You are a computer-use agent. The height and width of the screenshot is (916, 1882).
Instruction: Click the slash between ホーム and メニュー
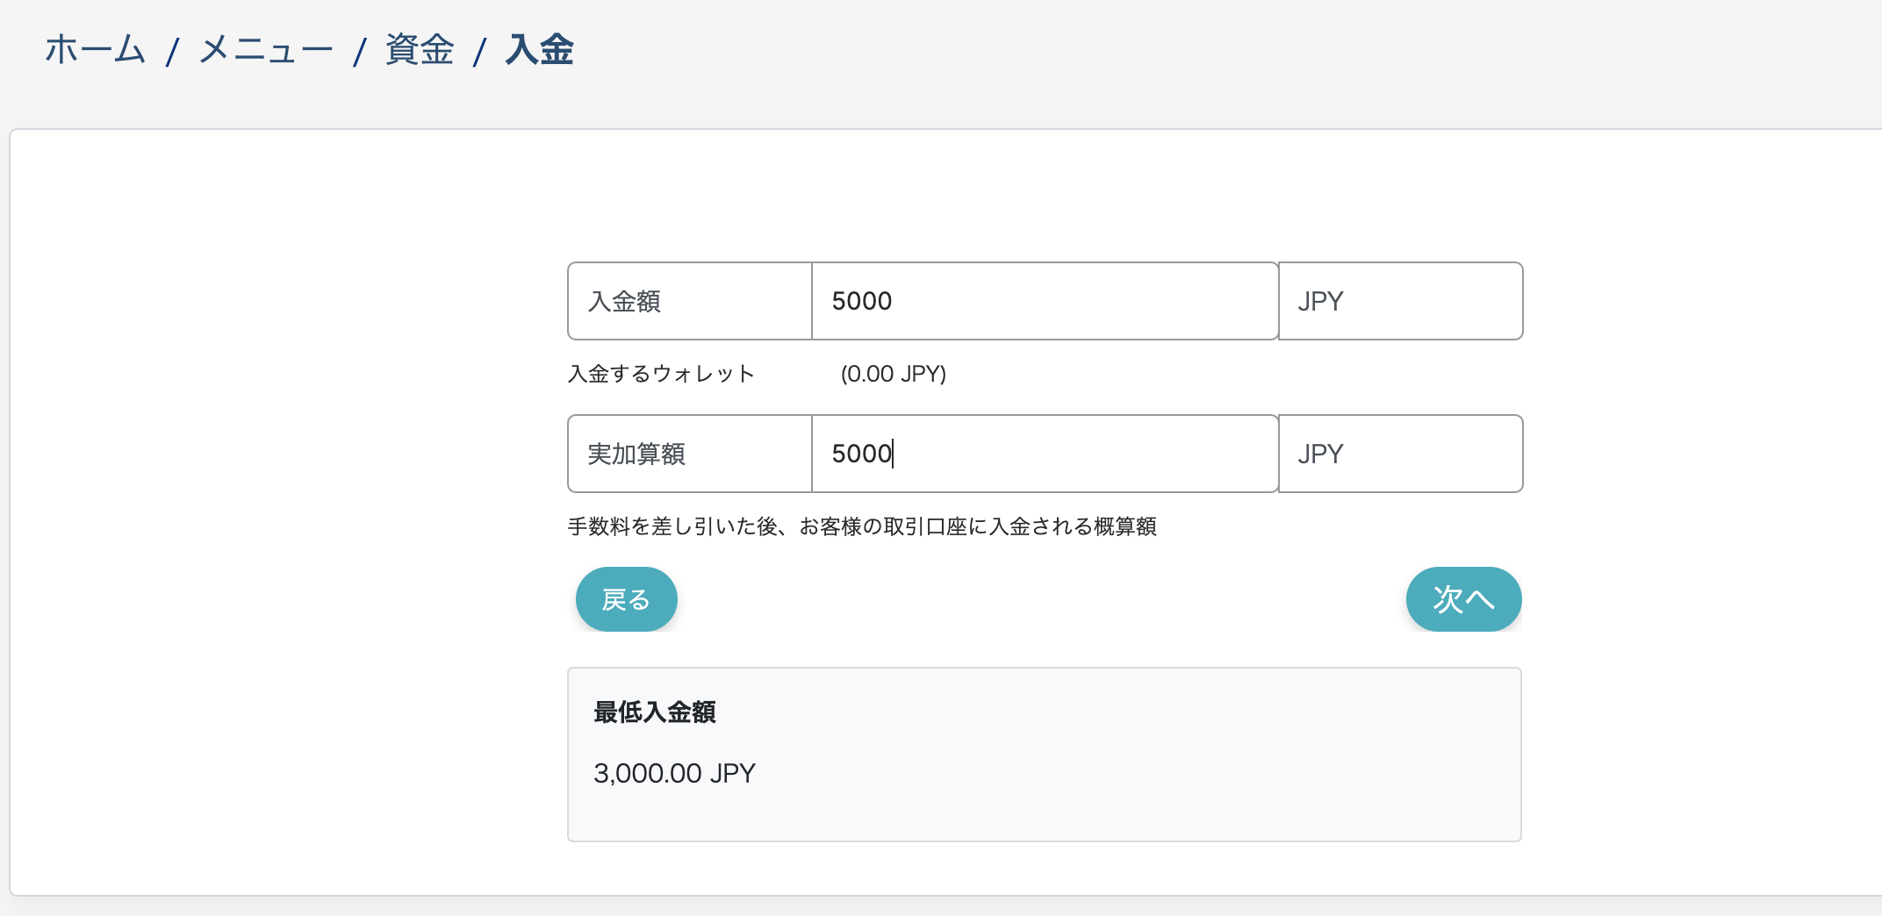[173, 52]
